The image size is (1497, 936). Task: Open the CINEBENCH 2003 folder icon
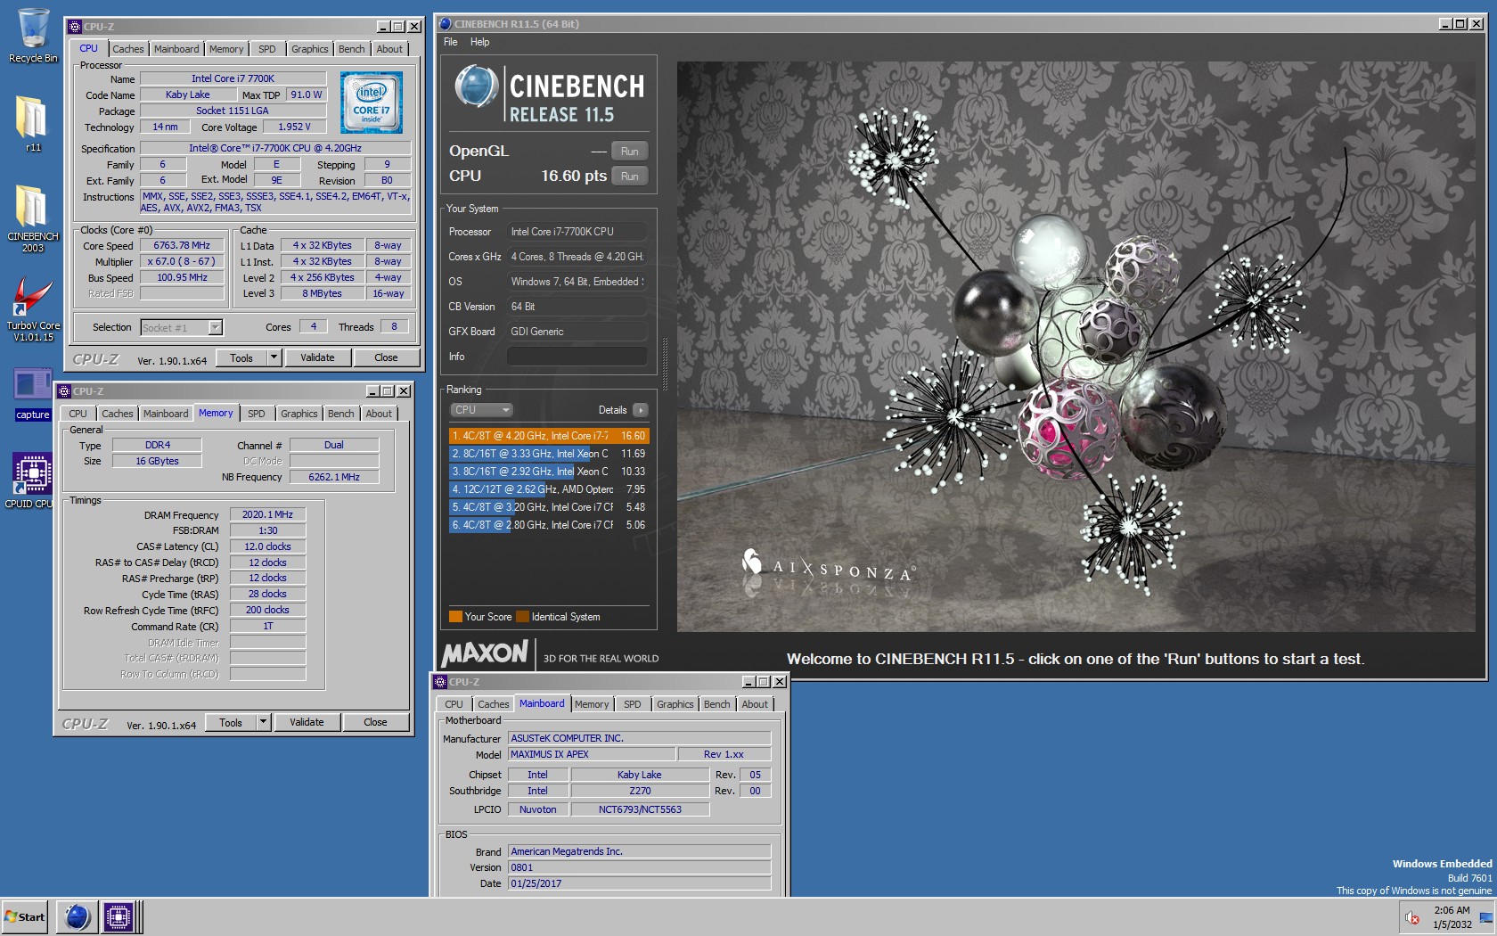pyautogui.click(x=33, y=218)
